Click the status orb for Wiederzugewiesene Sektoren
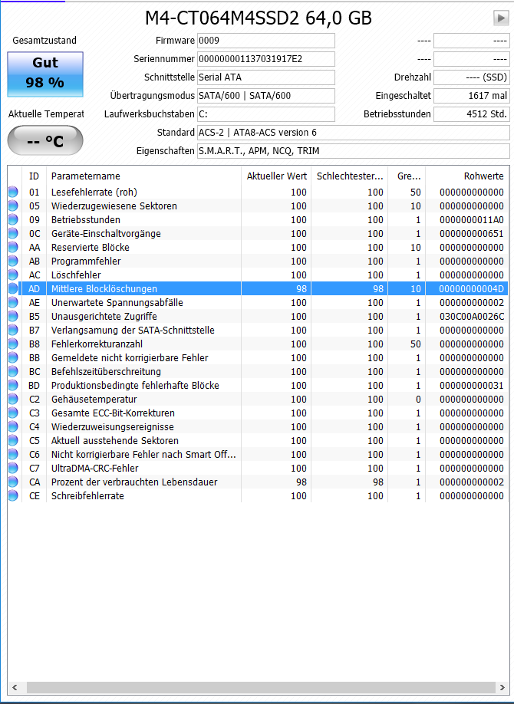This screenshot has height=704, width=514. click(13, 206)
